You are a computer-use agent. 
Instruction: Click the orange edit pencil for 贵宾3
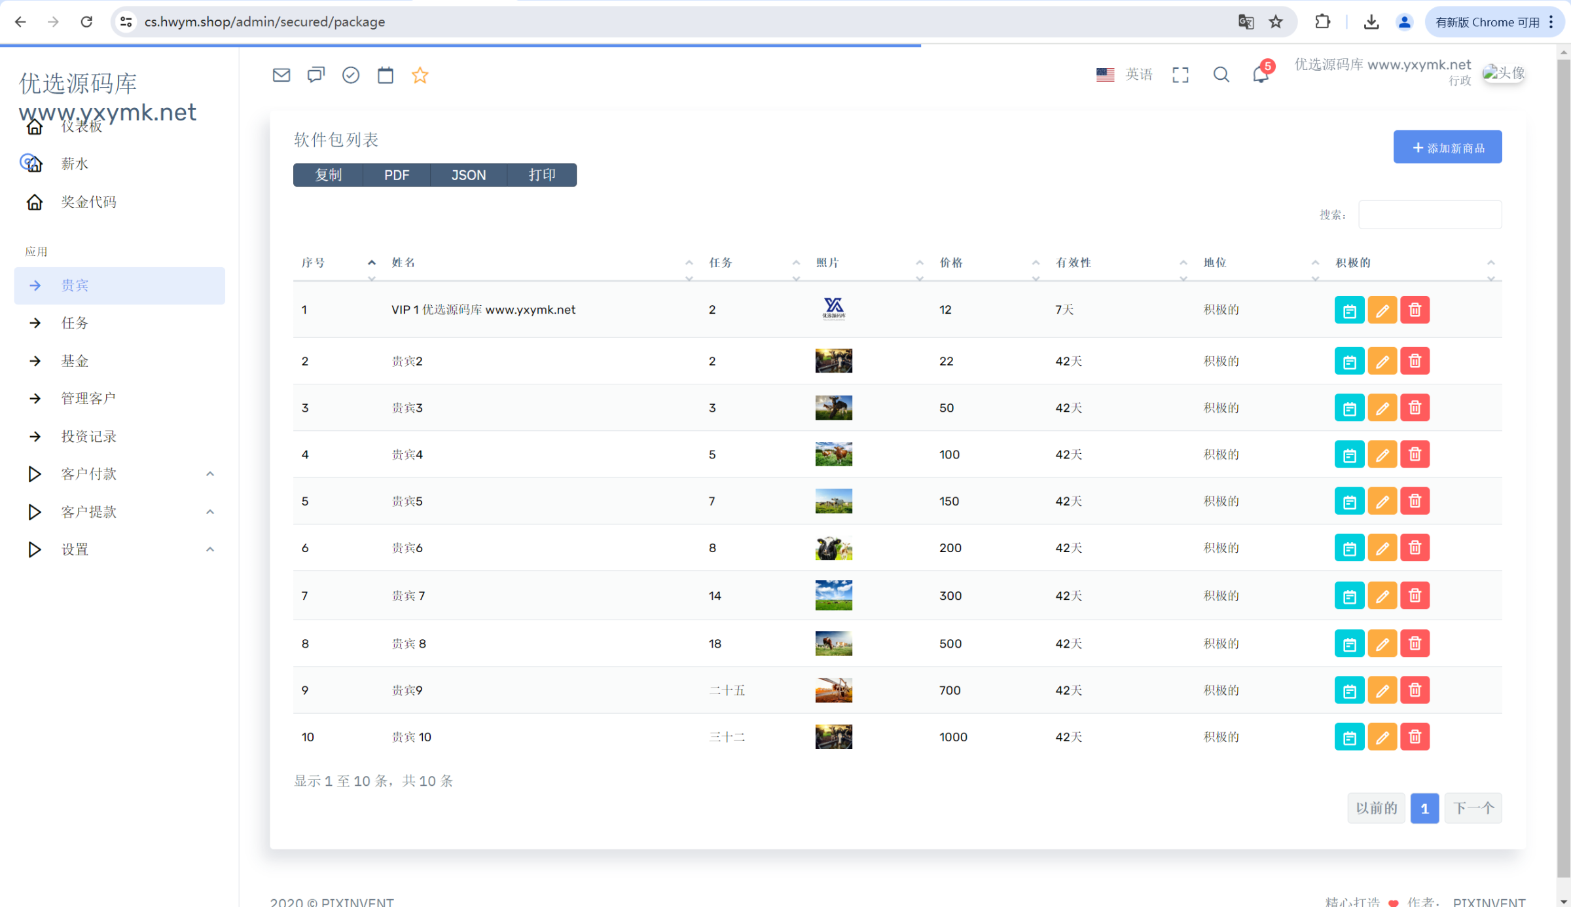[1382, 408]
